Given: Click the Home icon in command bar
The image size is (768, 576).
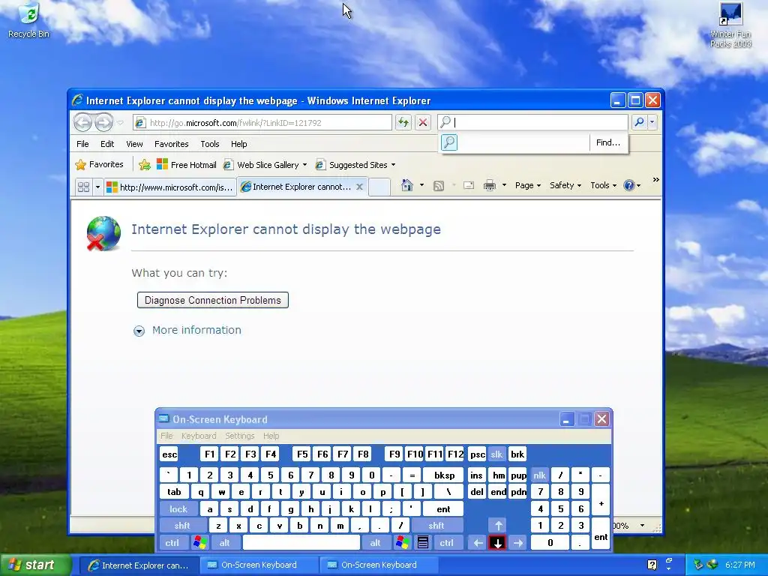Looking at the screenshot, I should (x=406, y=186).
